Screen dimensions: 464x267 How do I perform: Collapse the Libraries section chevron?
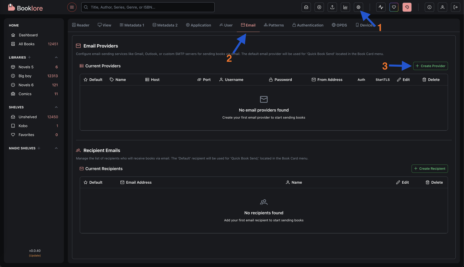[56, 57]
